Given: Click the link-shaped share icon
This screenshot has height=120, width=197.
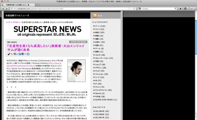Looking at the screenshot, I should (17, 54).
